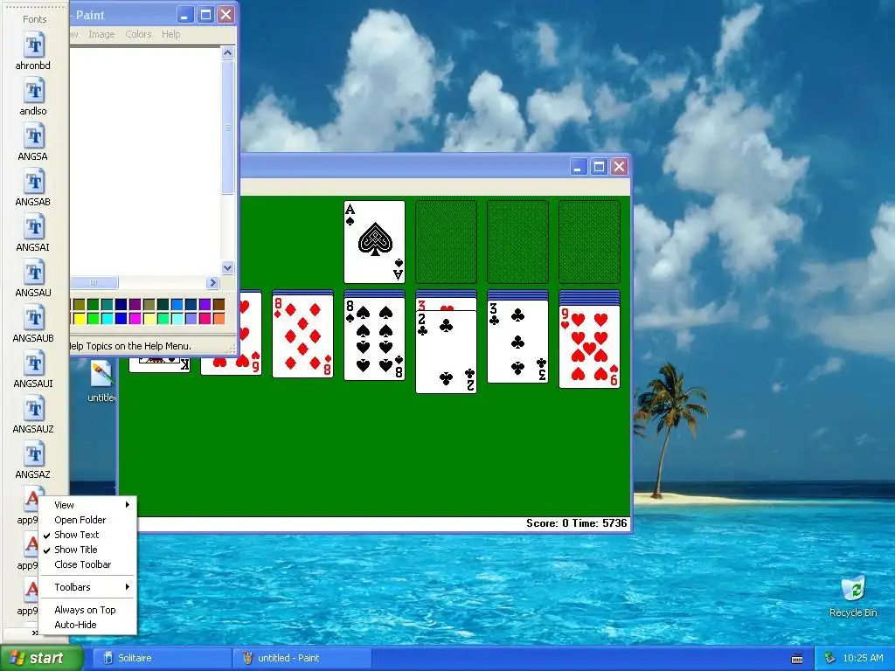Pick the hot pink swatch in Paint palette
895x671 pixels.
(x=205, y=318)
